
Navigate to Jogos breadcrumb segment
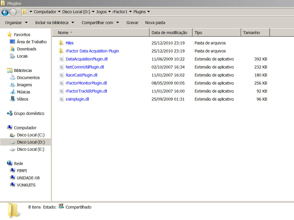tap(101, 12)
